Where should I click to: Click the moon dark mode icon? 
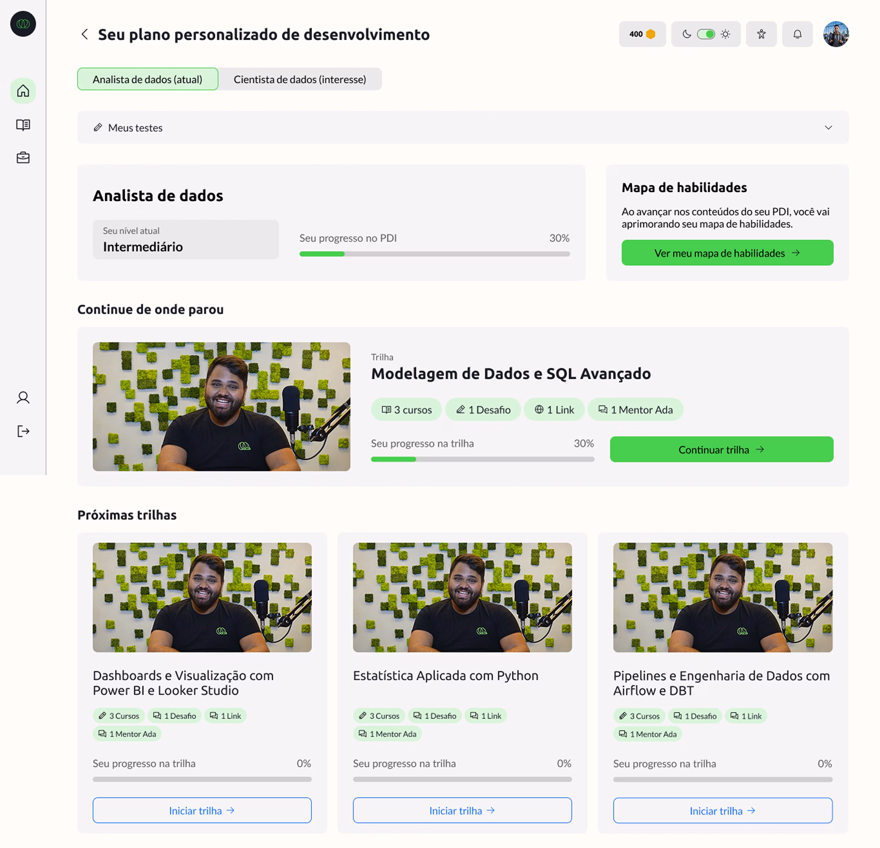686,34
